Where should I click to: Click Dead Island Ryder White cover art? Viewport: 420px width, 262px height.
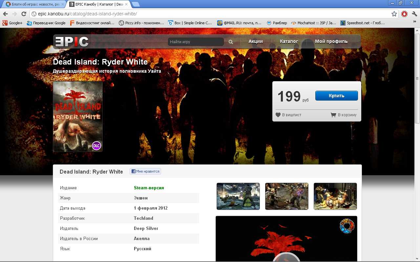click(78, 117)
